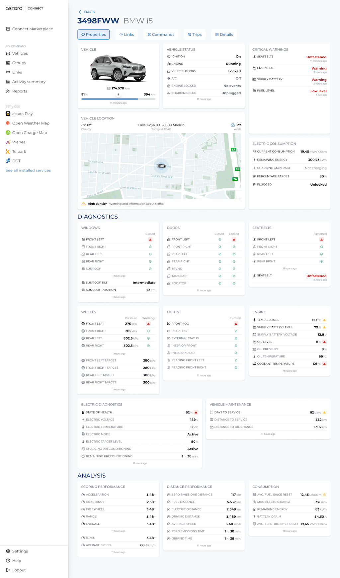Open Groups in the sidebar
The width and height of the screenshot is (340, 578).
(x=16, y=63)
